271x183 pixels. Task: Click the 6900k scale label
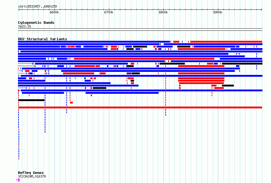point(218,12)
